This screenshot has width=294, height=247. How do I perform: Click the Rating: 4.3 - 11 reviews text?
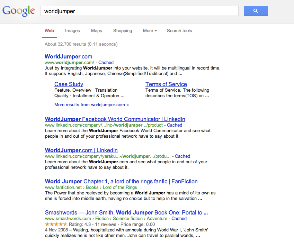pyautogui.click(x=92, y=225)
